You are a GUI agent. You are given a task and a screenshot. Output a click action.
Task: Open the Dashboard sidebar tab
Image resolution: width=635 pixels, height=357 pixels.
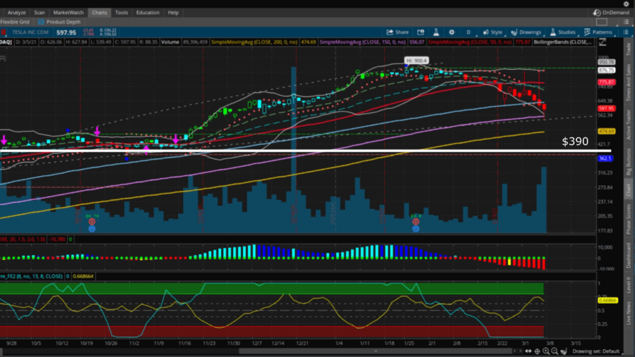tap(629, 255)
